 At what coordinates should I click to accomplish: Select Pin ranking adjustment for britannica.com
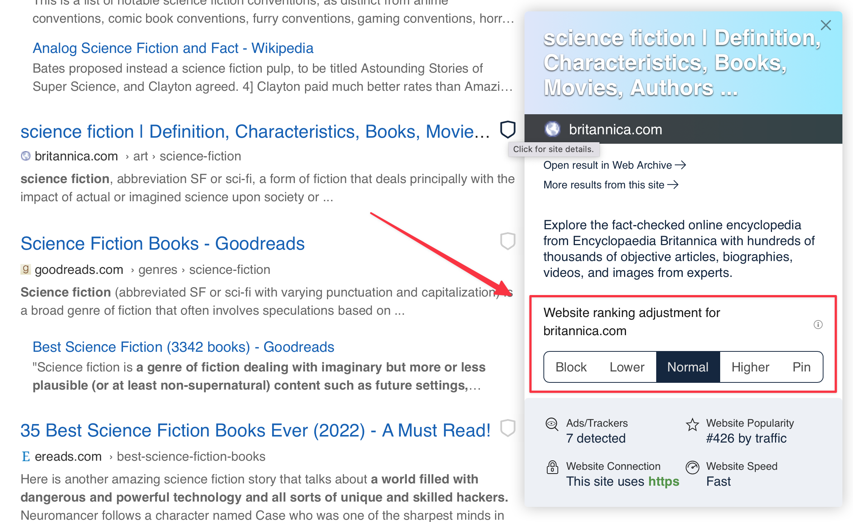pyautogui.click(x=801, y=366)
